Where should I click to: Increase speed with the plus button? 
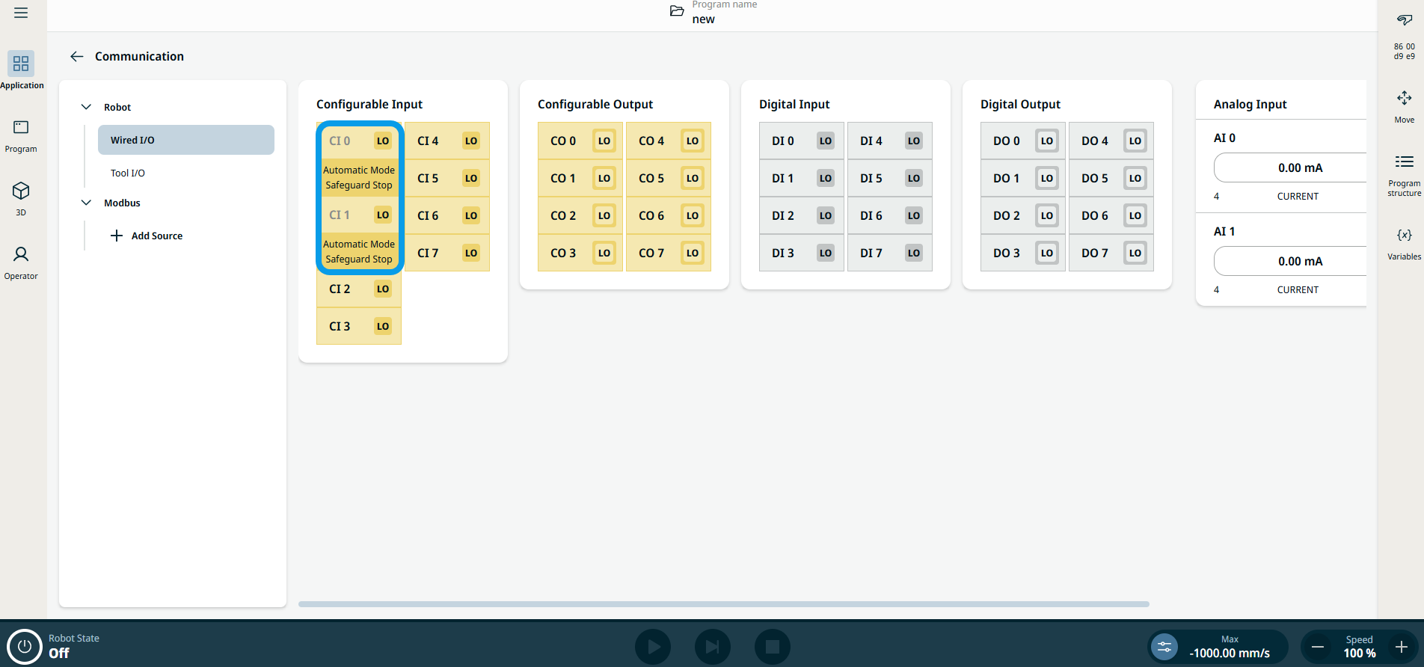(x=1401, y=647)
